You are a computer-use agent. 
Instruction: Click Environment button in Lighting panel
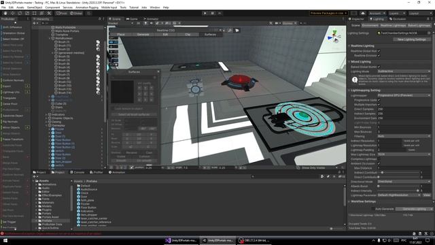[370, 25]
